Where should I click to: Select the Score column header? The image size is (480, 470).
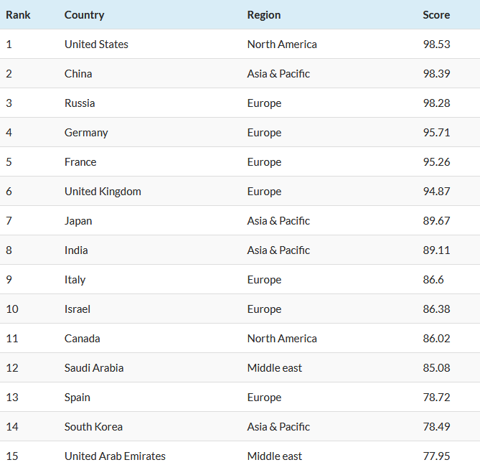[436, 14]
